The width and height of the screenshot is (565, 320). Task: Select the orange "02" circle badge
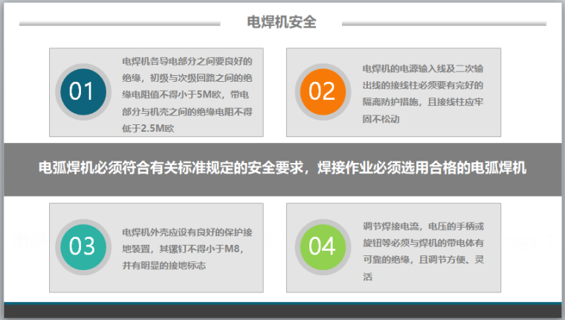(x=322, y=92)
